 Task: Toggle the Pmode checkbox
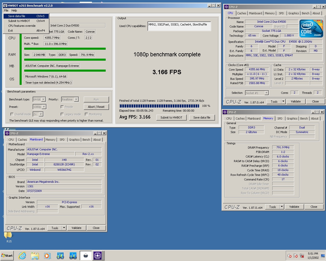(62, 107)
